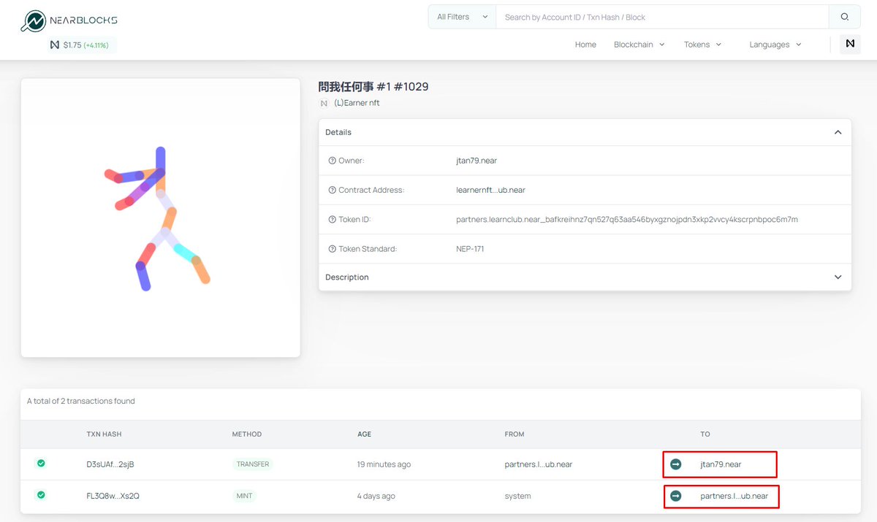The width and height of the screenshot is (877, 522).
Task: Open the Blockchain menu dropdown
Action: click(x=639, y=45)
